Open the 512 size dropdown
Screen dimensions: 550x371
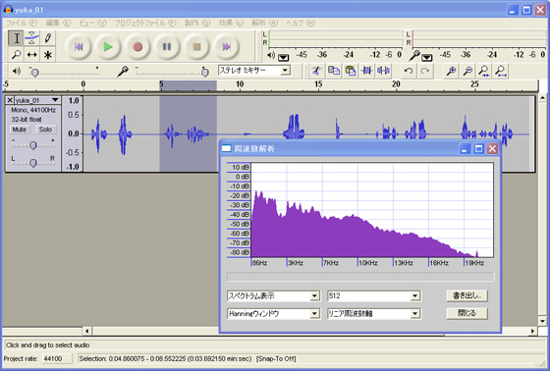coord(415,296)
